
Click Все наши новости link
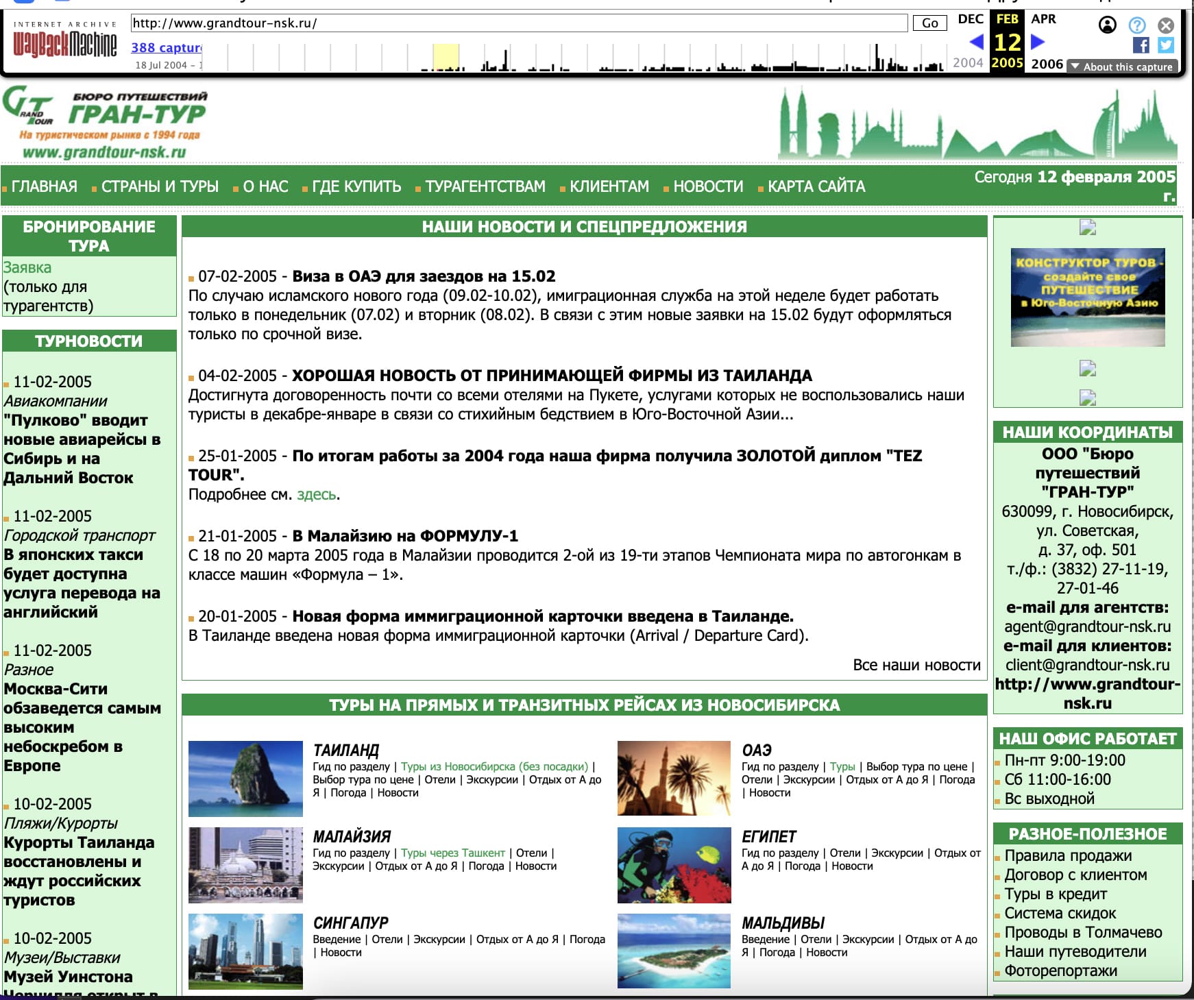(x=916, y=665)
